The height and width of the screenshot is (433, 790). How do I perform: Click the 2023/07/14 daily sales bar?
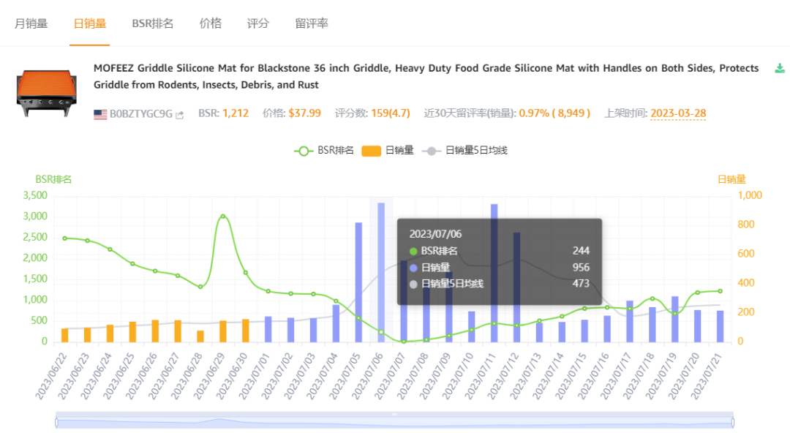pyautogui.click(x=563, y=331)
